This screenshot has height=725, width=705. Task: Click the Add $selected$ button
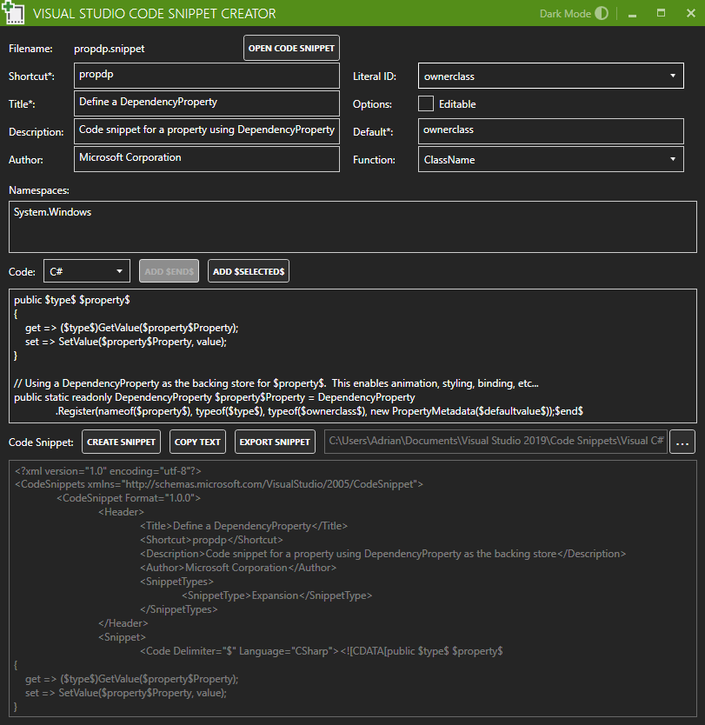pos(249,271)
